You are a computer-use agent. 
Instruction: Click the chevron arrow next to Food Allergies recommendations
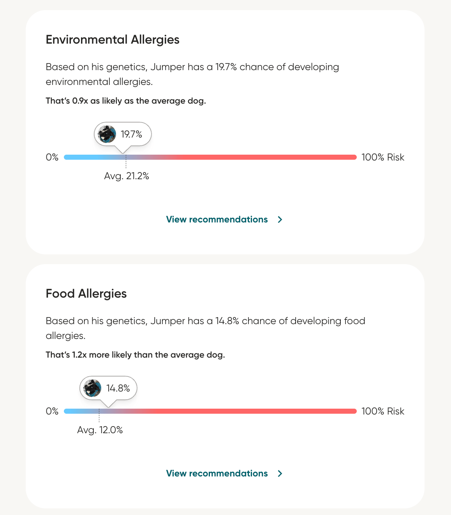280,473
